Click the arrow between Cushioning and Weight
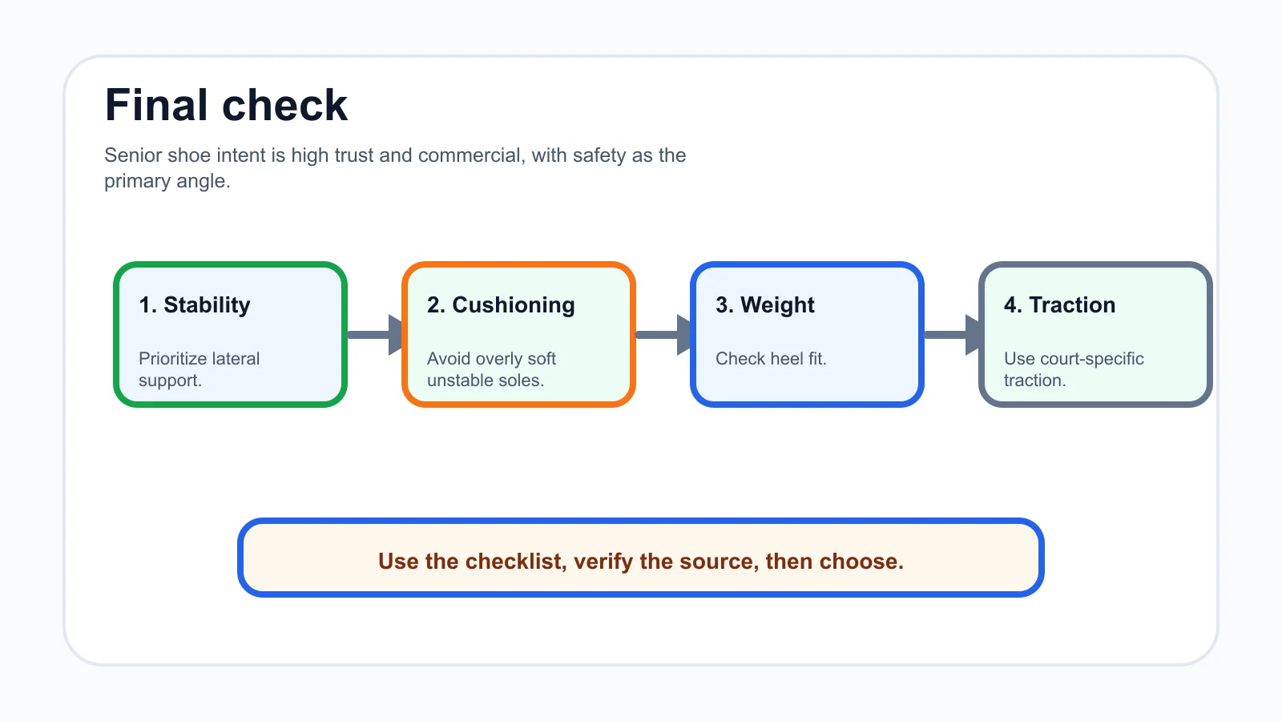 pos(663,334)
